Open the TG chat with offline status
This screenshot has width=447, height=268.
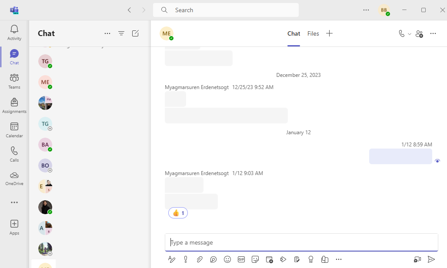(x=45, y=124)
